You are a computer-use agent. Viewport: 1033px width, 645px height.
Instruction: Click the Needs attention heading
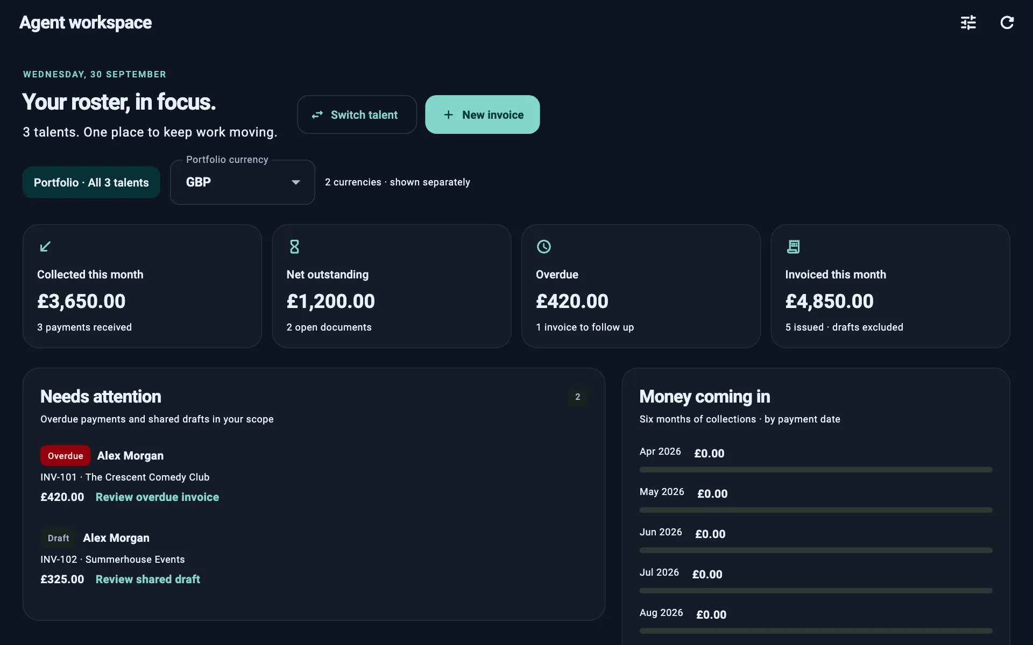(101, 397)
